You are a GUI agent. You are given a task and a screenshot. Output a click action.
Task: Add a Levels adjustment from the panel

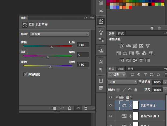coord(128,46)
